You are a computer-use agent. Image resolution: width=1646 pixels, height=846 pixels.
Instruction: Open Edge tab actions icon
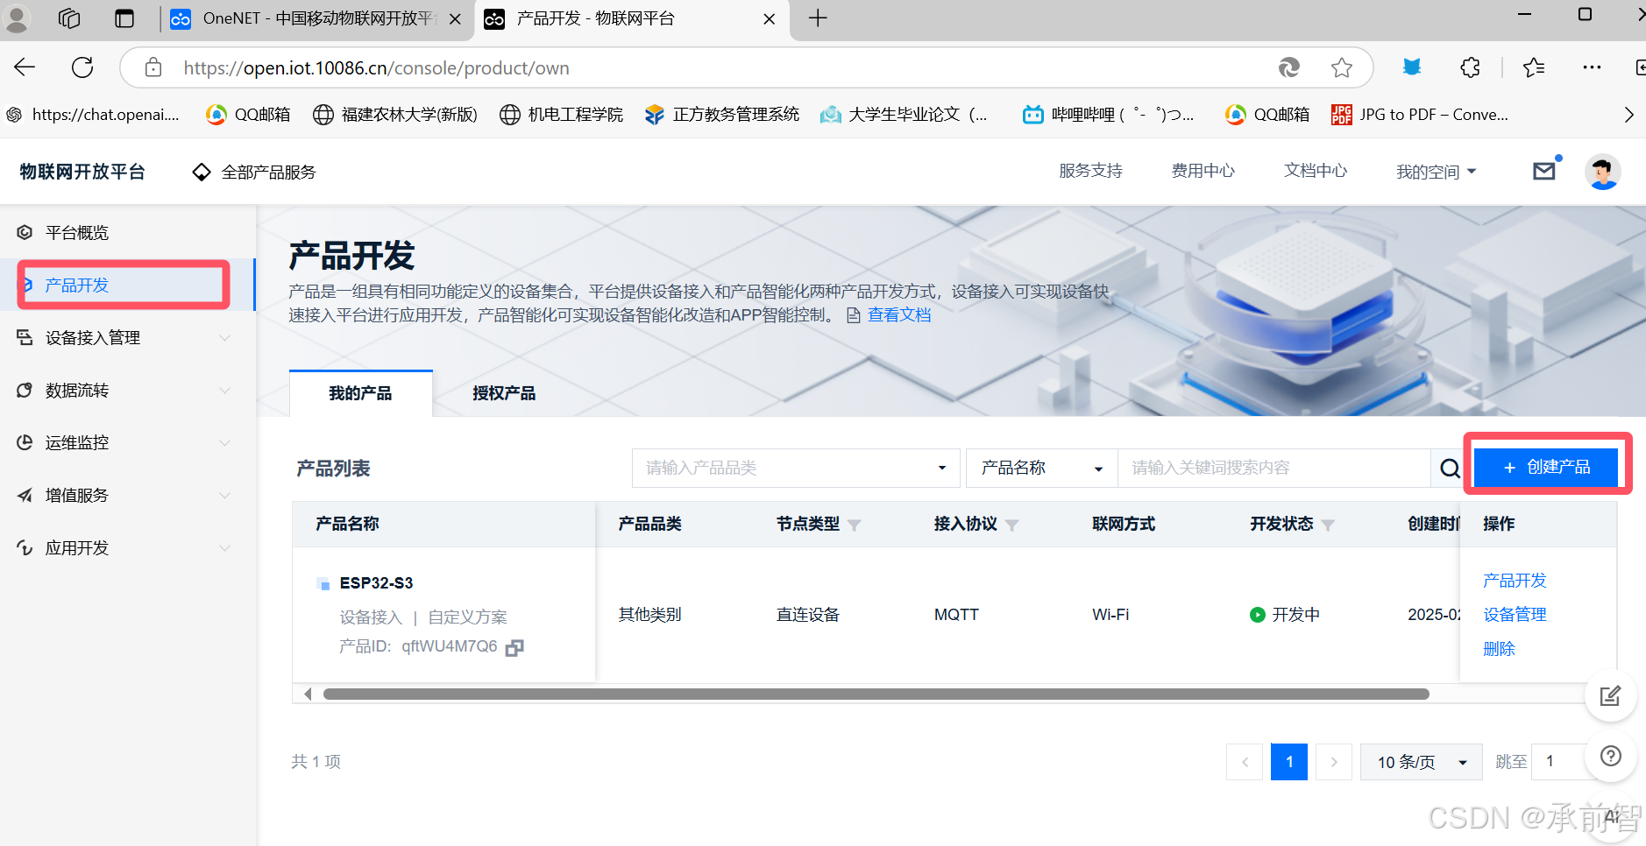pos(124,18)
